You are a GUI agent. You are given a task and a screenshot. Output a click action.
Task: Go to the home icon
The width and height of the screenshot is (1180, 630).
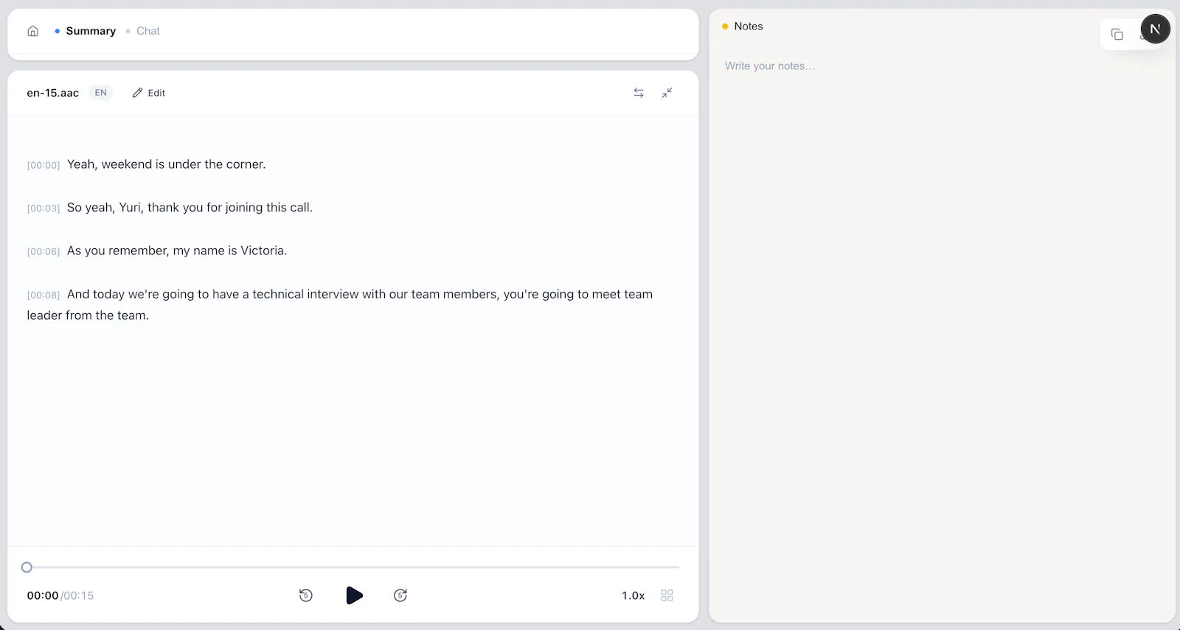[33, 31]
